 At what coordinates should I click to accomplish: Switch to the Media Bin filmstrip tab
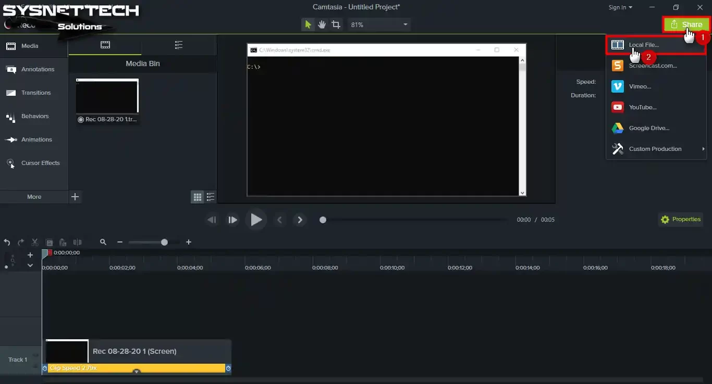click(x=105, y=45)
